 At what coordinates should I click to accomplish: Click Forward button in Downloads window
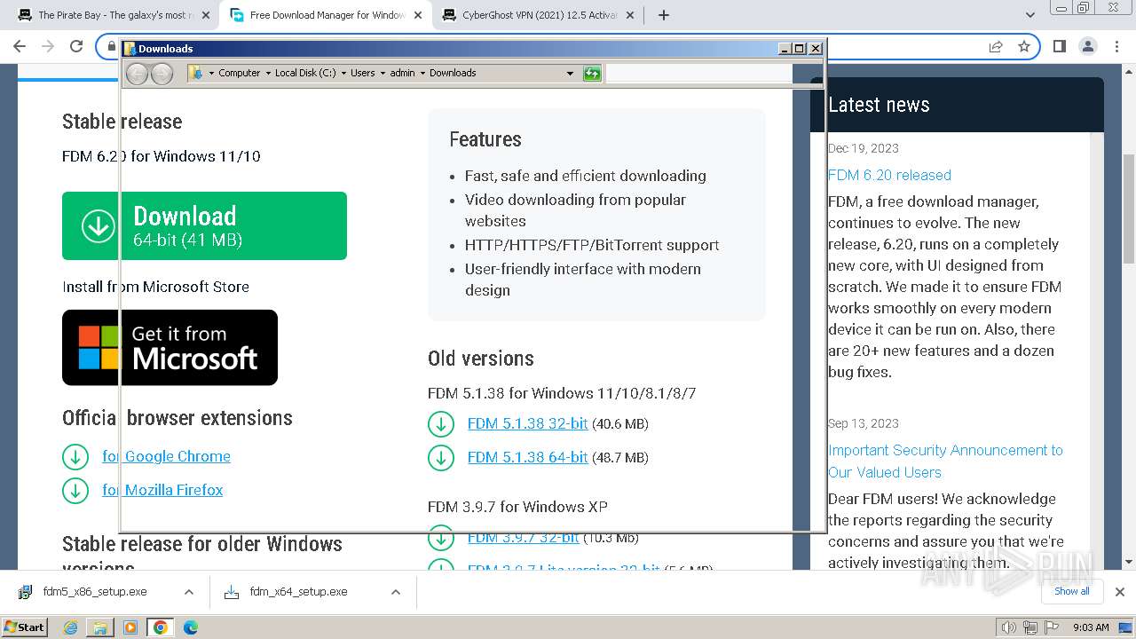(x=162, y=74)
